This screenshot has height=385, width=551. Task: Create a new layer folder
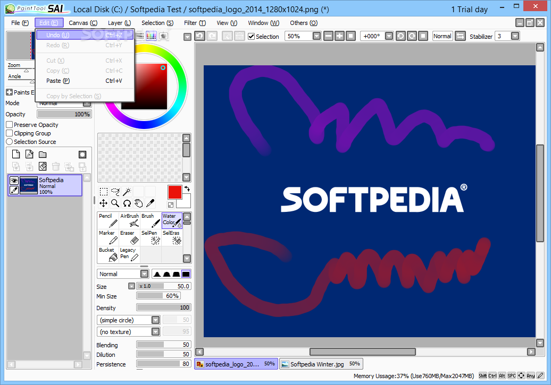[x=43, y=155]
